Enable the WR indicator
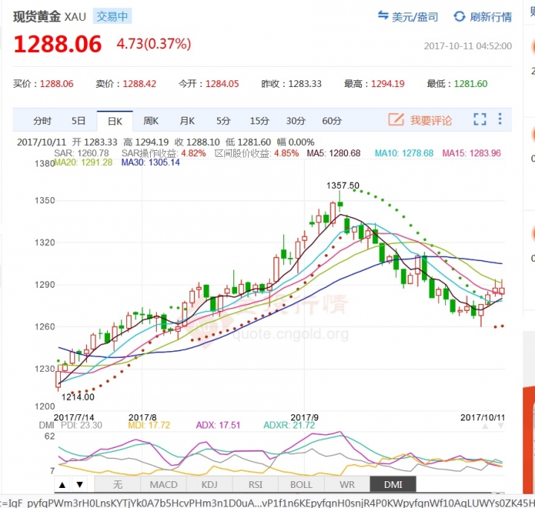 (x=347, y=484)
